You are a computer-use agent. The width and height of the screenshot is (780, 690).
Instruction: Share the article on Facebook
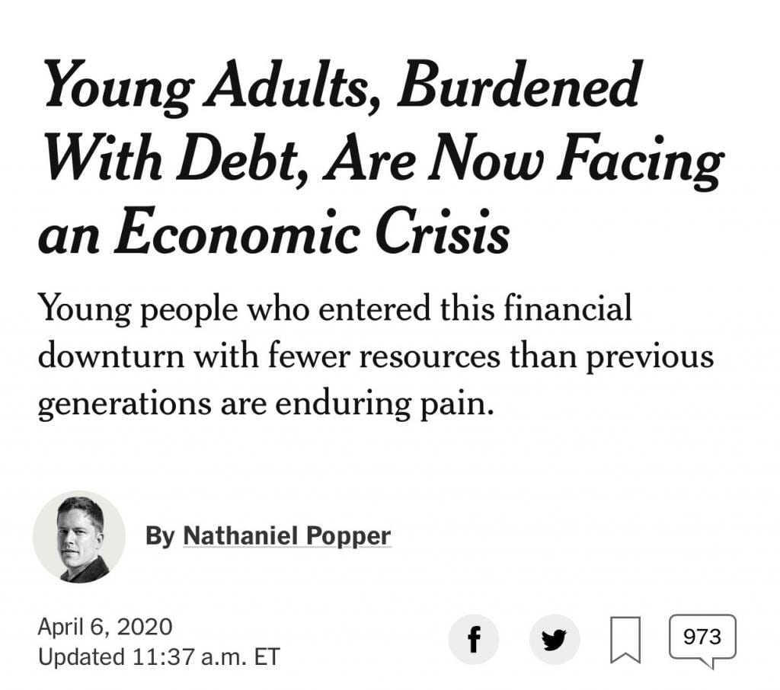(473, 639)
